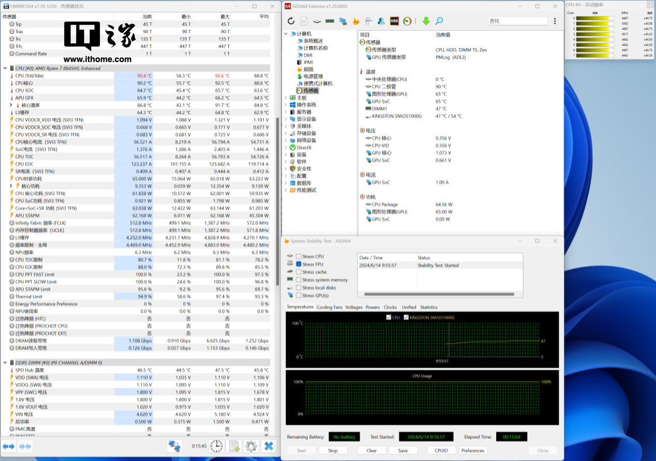Viewport: 656px width, 461px height.
Task: Open the OSD panel toolbar icon
Action: (x=394, y=21)
